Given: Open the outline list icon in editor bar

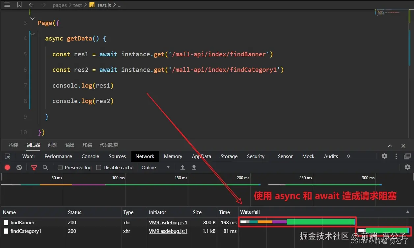Looking at the screenshot, I should 7,5.
